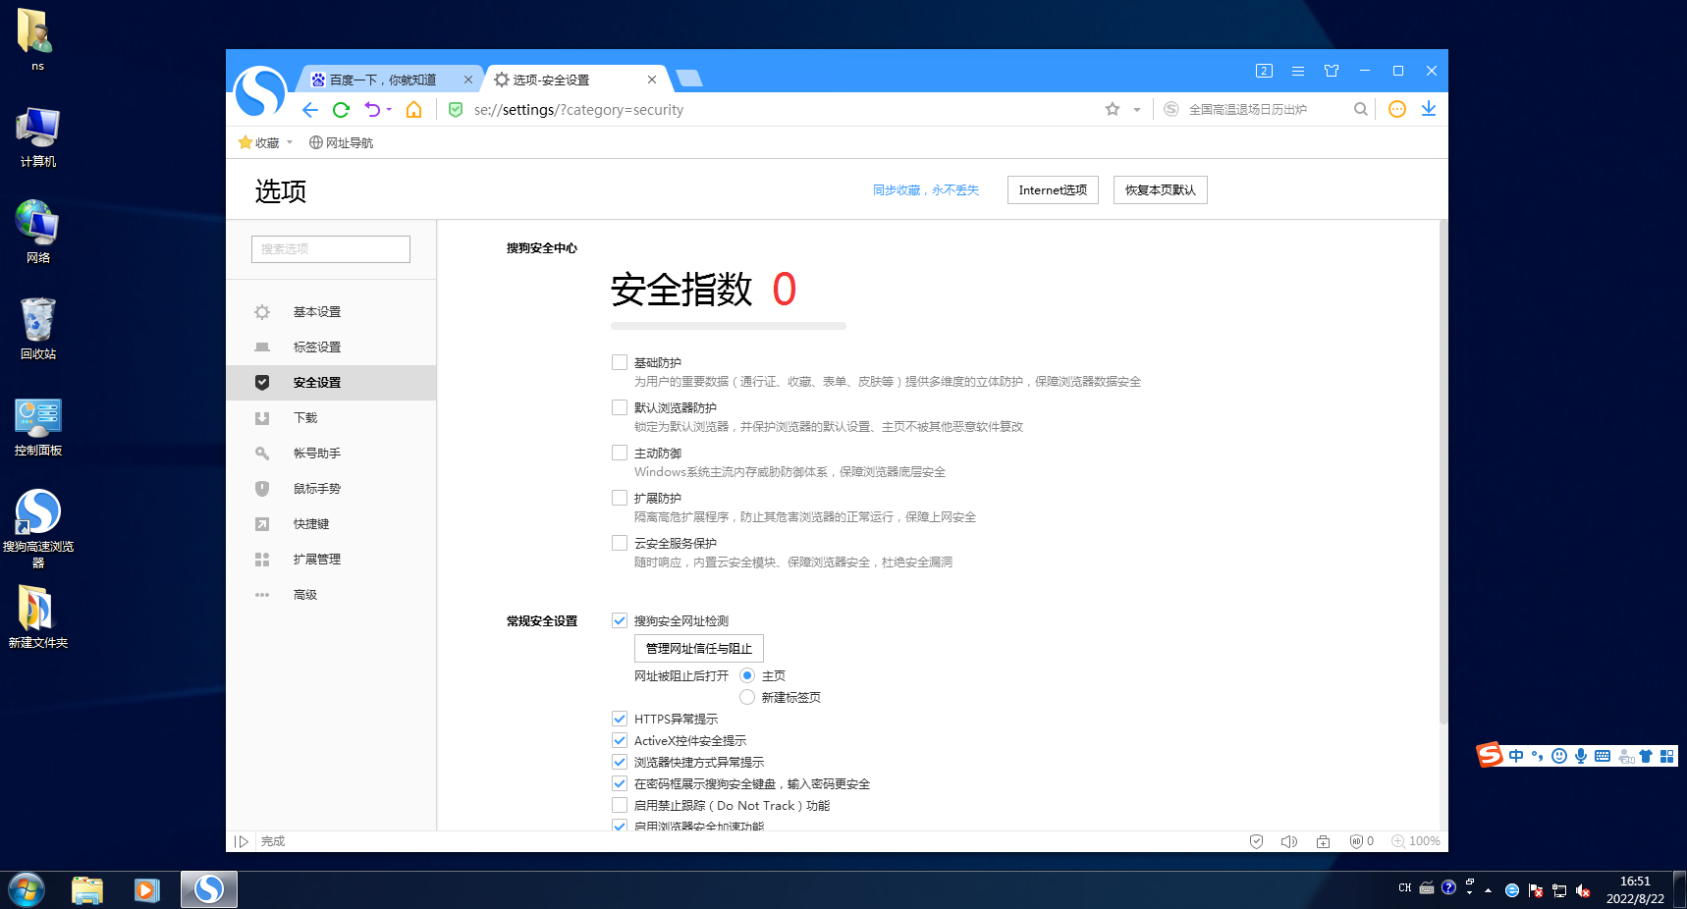This screenshot has width=1687, height=909.
Task: Open the recycle bin desktop icon
Action: (x=38, y=329)
